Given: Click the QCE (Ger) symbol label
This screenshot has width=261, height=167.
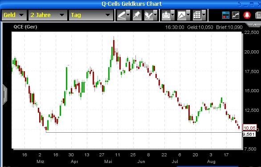Looking at the screenshot, I should [x=25, y=27].
